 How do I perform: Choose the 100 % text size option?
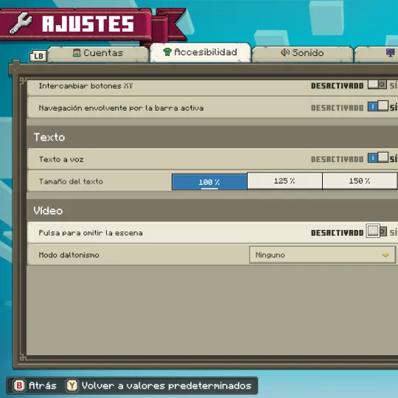tap(209, 182)
